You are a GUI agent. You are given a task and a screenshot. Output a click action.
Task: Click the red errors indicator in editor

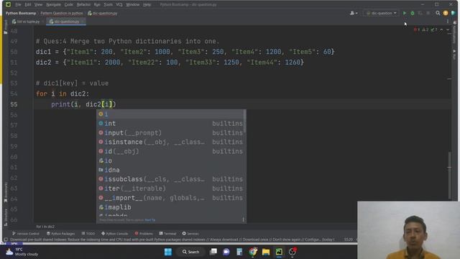pos(417,29)
